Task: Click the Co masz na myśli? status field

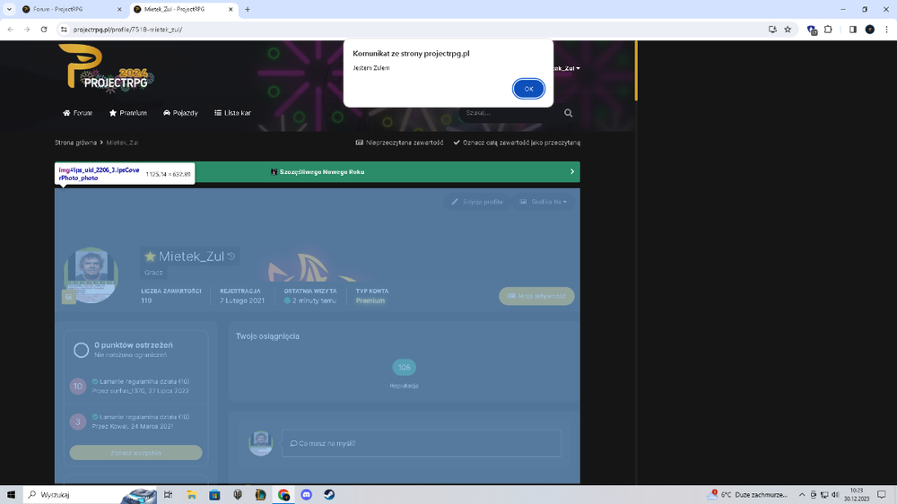Action: 421,443
